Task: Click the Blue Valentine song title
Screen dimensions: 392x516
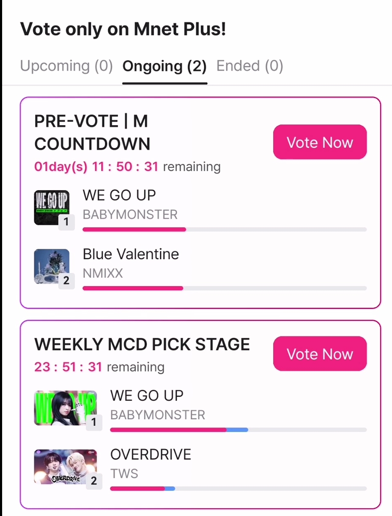Action: 131,254
